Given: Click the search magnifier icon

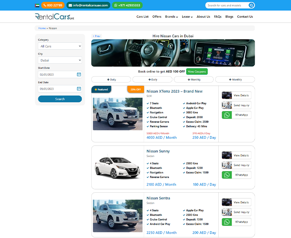Looking at the screenshot, I should 251,5.
